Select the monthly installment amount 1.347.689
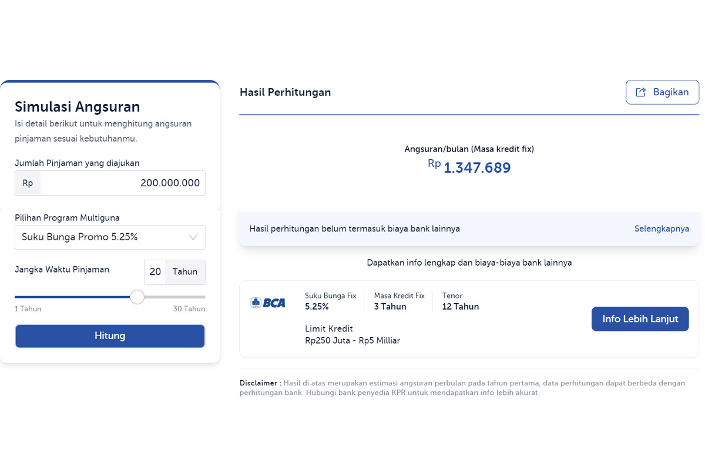Screen dimensions: 705x470 coord(476,168)
